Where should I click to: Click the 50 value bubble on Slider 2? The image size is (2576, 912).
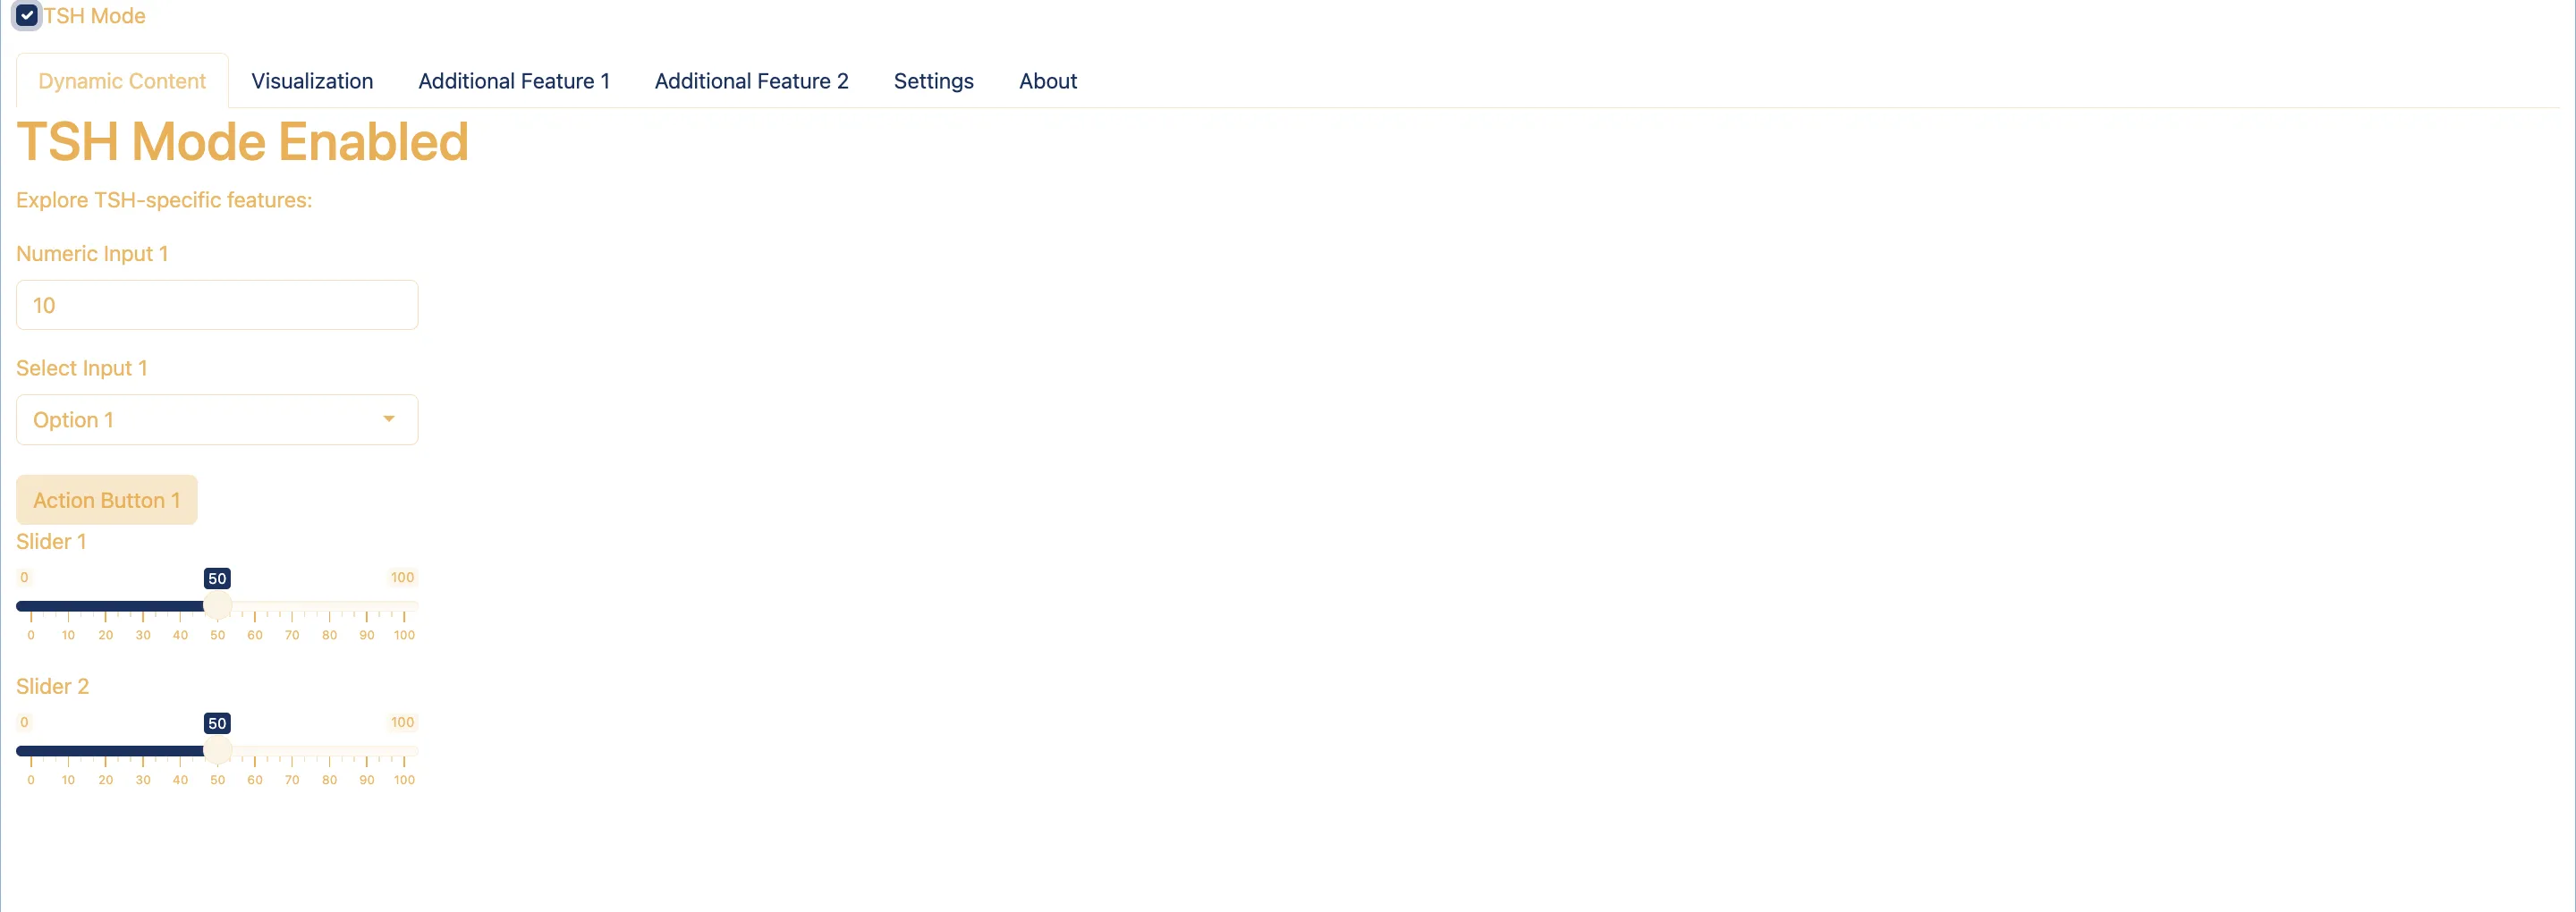[217, 724]
